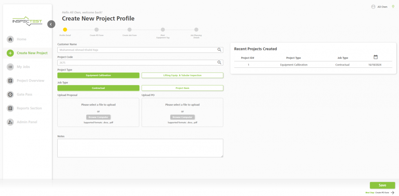This screenshot has height=196, width=399.
Task: Select Equipment Calibration project type
Action: pos(98,75)
